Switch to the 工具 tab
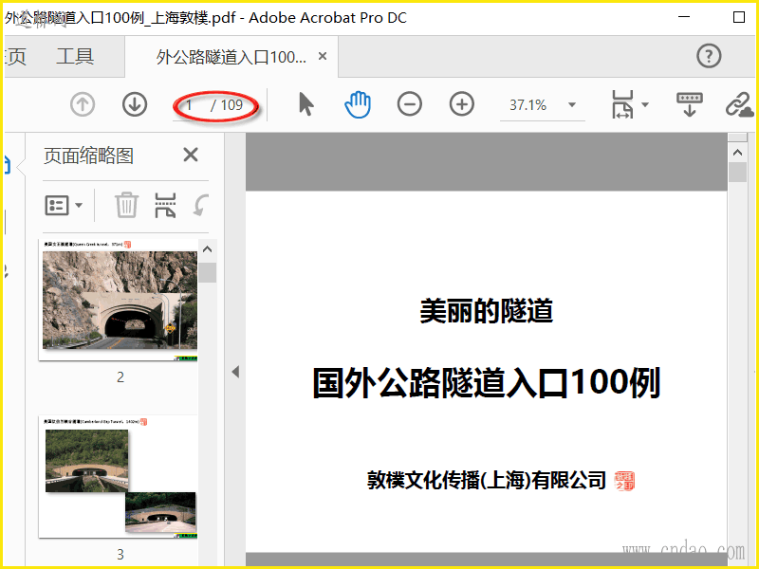The width and height of the screenshot is (759, 569). [75, 57]
